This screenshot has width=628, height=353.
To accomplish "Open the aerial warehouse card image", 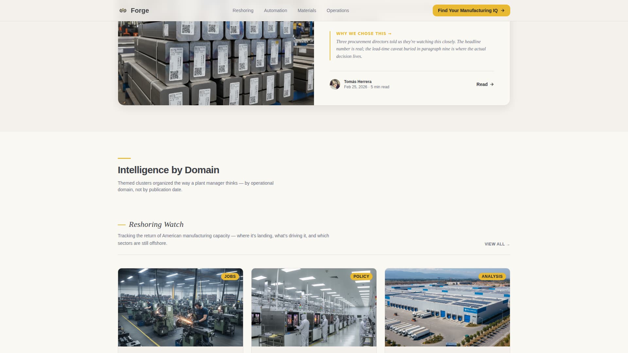I will point(447,308).
